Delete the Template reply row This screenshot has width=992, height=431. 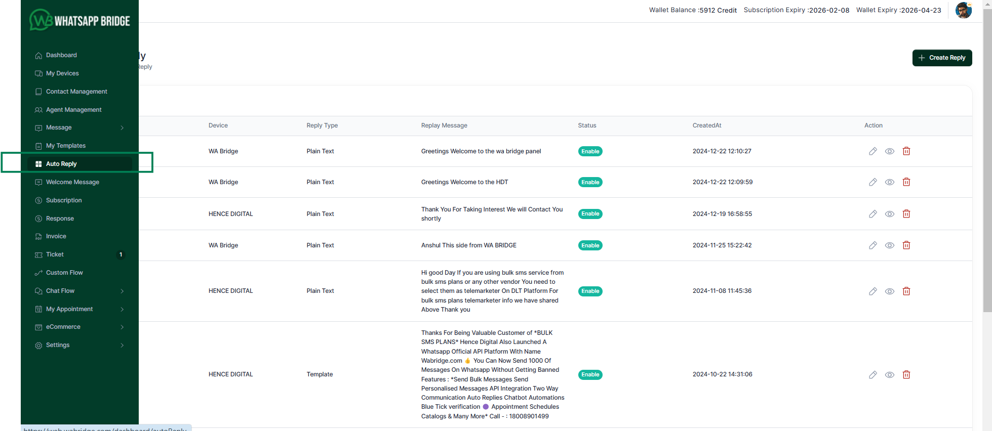[x=906, y=375]
